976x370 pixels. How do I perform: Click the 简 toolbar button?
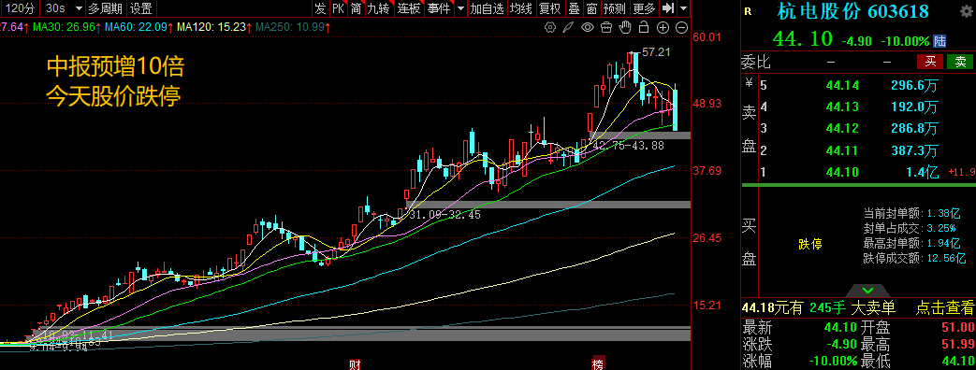pyautogui.click(x=356, y=8)
